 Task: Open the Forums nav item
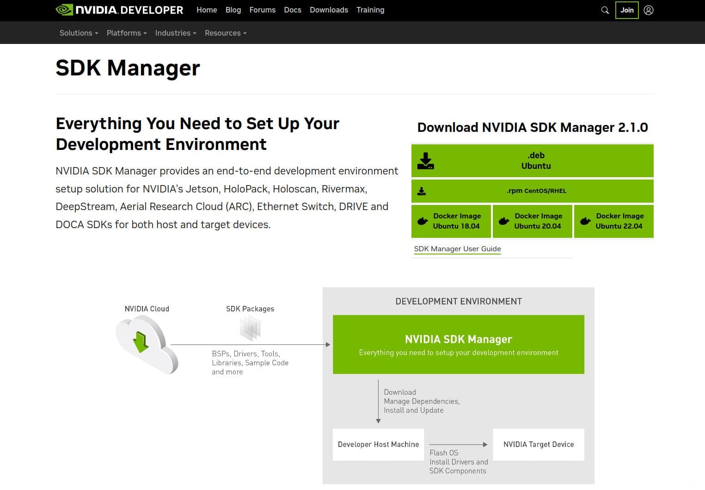262,10
